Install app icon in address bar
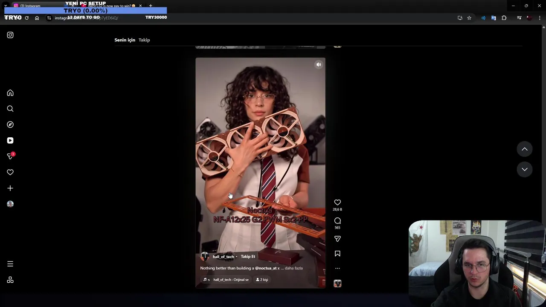This screenshot has width=546, height=307. pos(460,18)
